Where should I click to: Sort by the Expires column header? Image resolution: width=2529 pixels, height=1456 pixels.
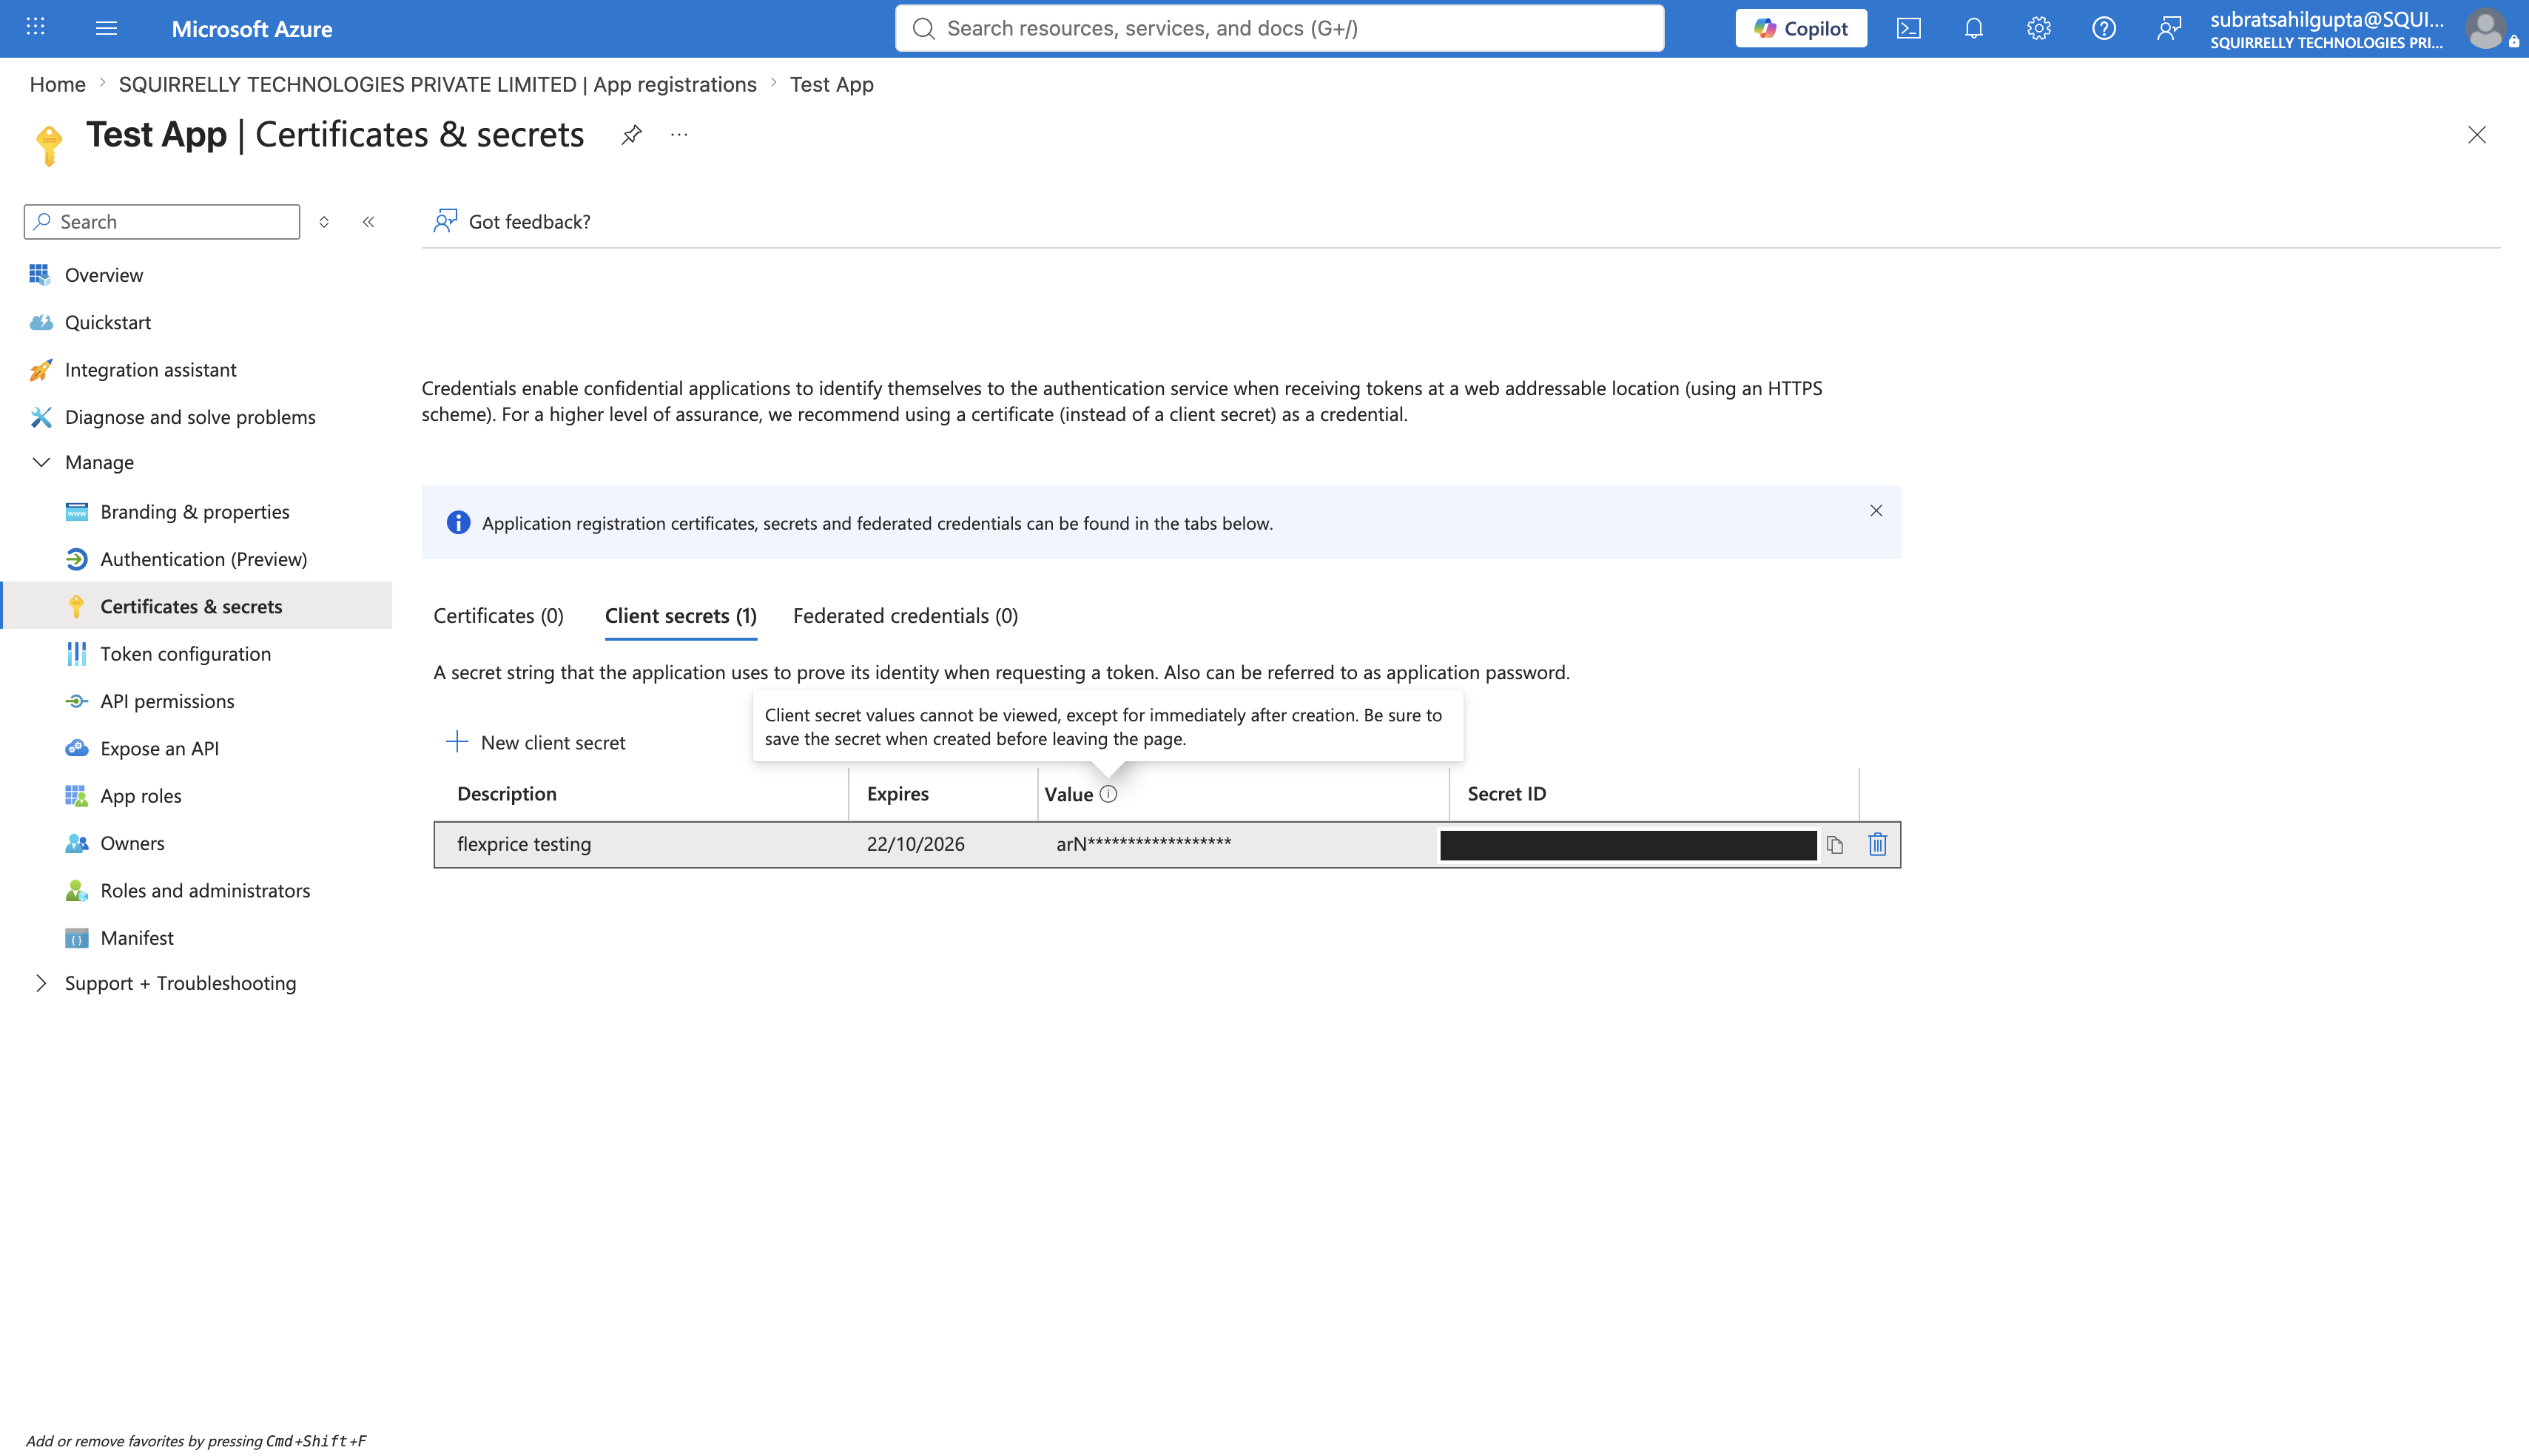(897, 794)
